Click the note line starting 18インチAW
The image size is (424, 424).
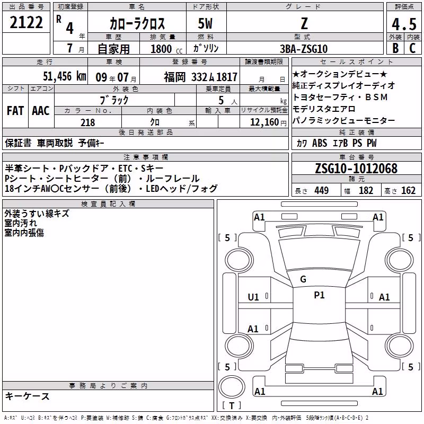coord(111,189)
